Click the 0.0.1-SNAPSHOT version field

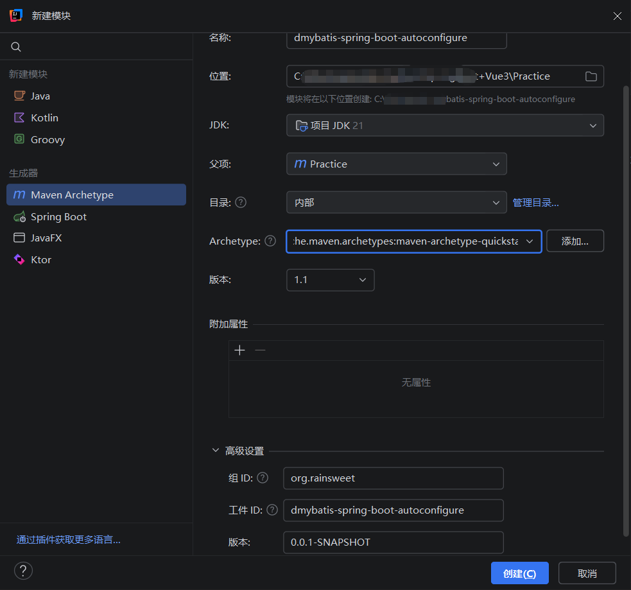[393, 542]
